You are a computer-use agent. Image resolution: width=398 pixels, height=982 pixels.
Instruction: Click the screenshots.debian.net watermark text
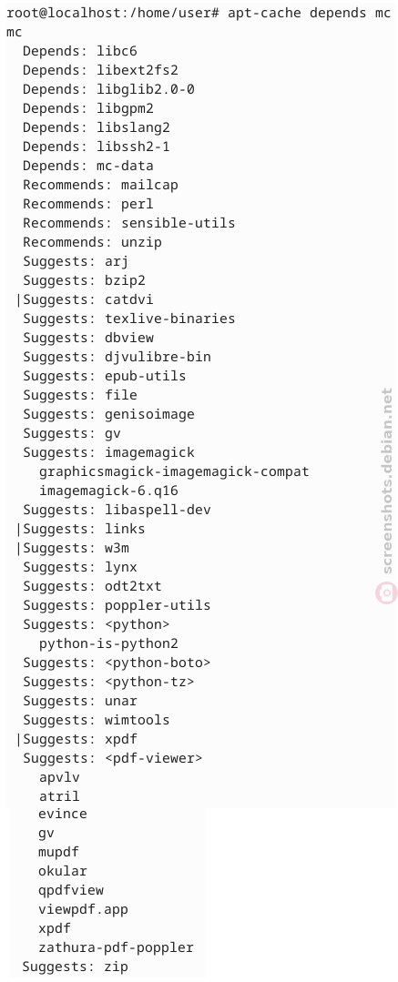(387, 481)
